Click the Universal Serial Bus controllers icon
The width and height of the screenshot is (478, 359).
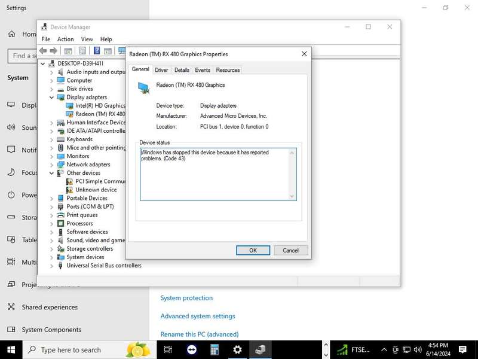(x=61, y=265)
